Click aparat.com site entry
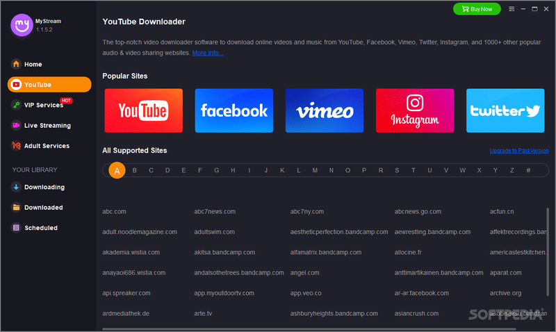 pos(505,273)
